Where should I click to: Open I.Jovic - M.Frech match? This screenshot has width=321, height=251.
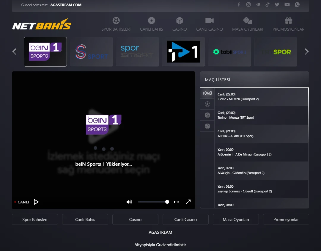pyautogui.click(x=261, y=97)
